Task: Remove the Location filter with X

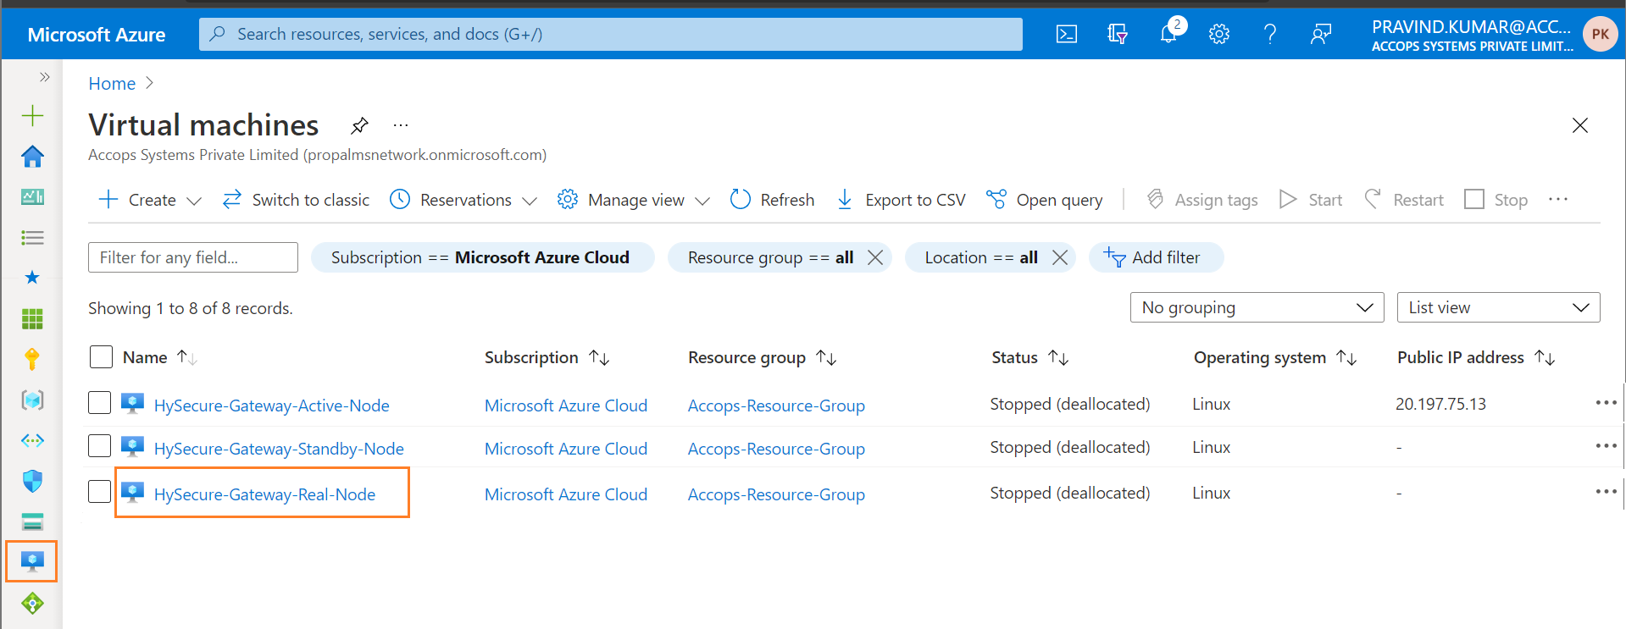Action: [x=1059, y=257]
